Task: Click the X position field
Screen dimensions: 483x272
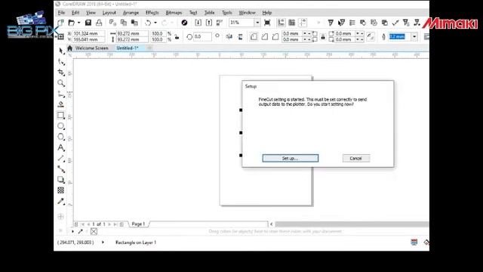Action: tap(89, 33)
